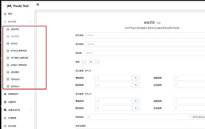Viewport: 205px width, 129px height.
Task: Focus the 营销钱包 0x address field
Action: coord(137,117)
